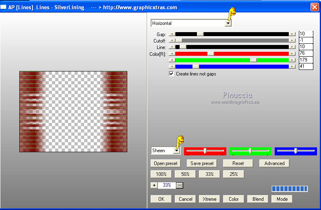Expand the Sheen mode dropdown
The height and width of the screenshot is (210, 321).
[x=176, y=151]
